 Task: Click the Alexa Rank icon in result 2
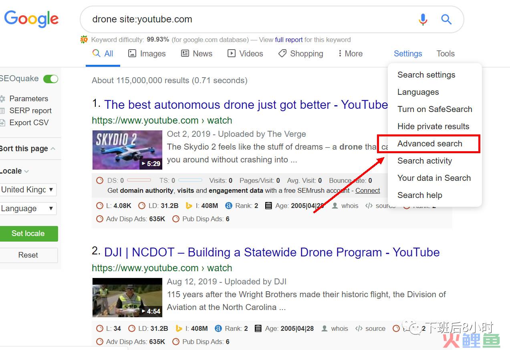218,328
